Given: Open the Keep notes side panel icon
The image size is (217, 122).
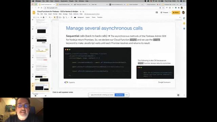Looking at the screenshot, I should [x=184, y=23].
